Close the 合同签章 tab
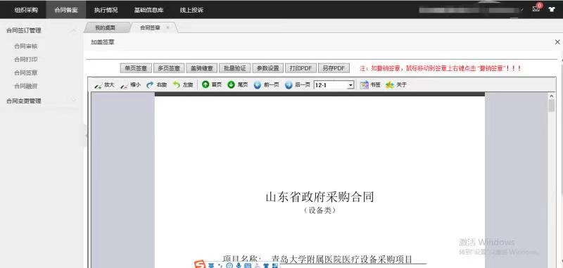The image size is (563, 268). click(167, 27)
